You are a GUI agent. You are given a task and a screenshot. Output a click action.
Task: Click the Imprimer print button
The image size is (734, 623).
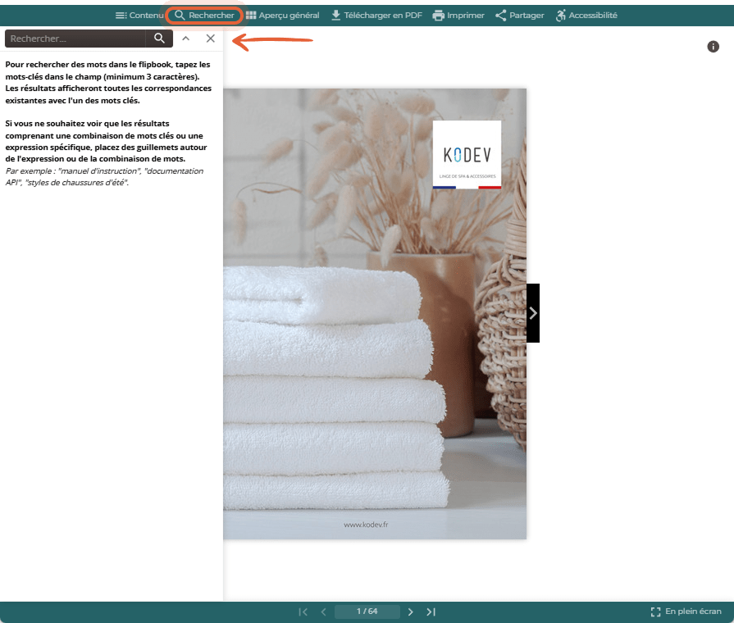coord(458,16)
